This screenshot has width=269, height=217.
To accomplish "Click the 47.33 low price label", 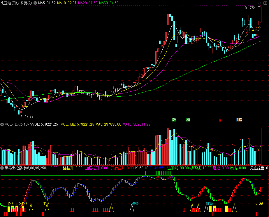I will click(29, 117).
